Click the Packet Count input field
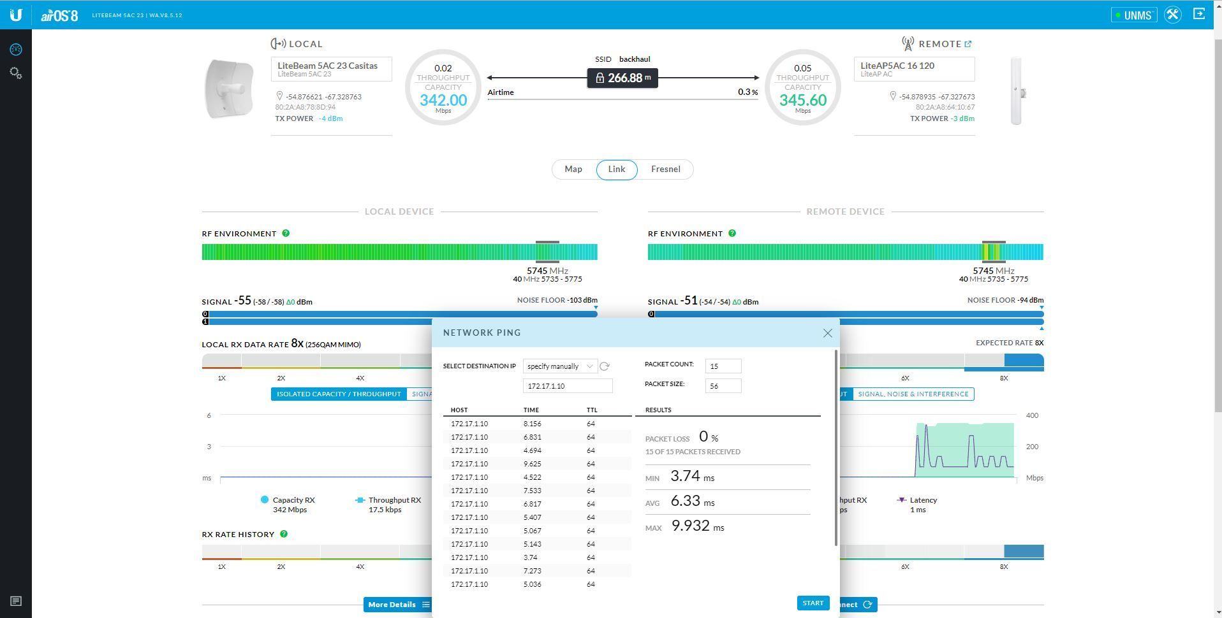 pos(723,366)
